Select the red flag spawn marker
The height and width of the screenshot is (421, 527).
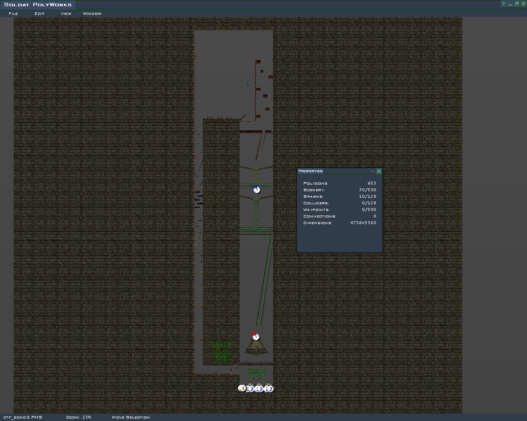256,337
